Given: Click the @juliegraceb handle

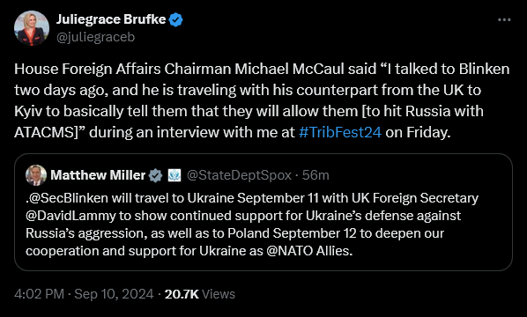Looking at the screenshot, I should tap(95, 37).
